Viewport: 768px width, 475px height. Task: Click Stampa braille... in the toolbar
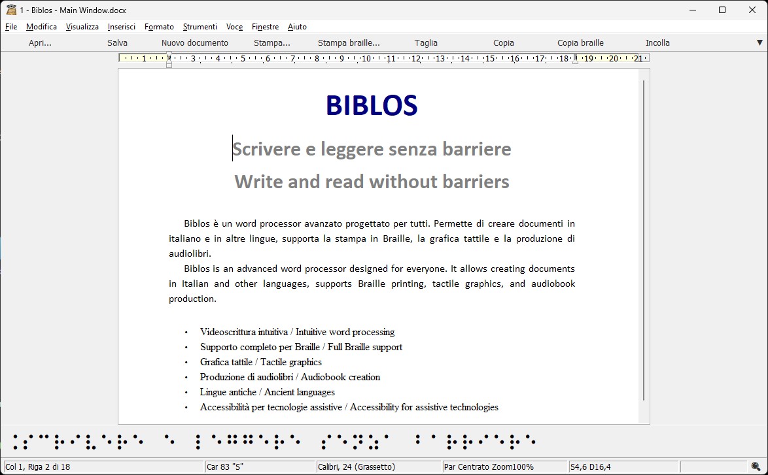pyautogui.click(x=349, y=43)
